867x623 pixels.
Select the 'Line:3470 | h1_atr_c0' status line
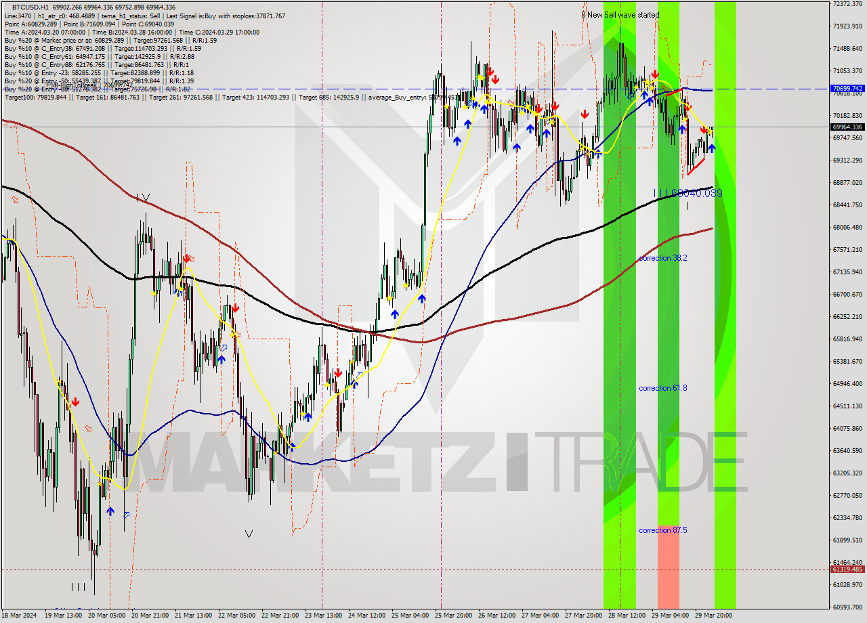(x=144, y=16)
